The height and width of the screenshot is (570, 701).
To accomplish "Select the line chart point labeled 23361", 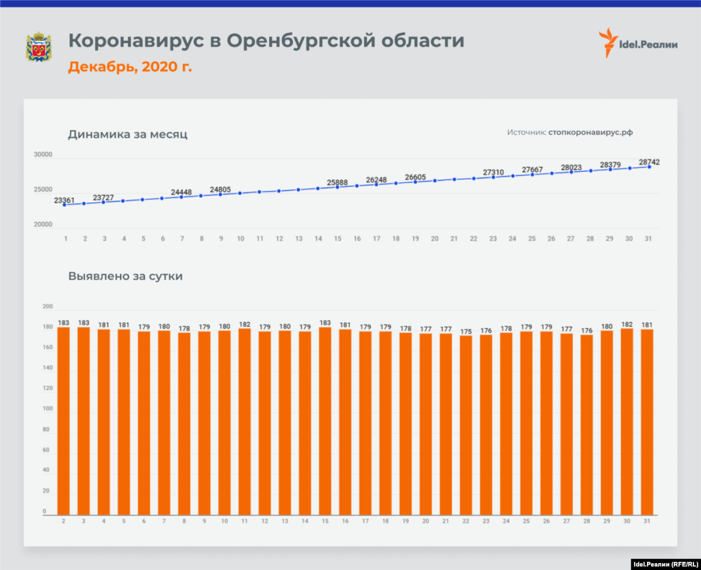I will (x=64, y=205).
